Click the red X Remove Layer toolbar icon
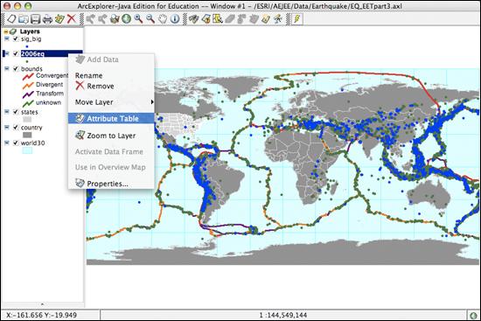 coord(71,19)
